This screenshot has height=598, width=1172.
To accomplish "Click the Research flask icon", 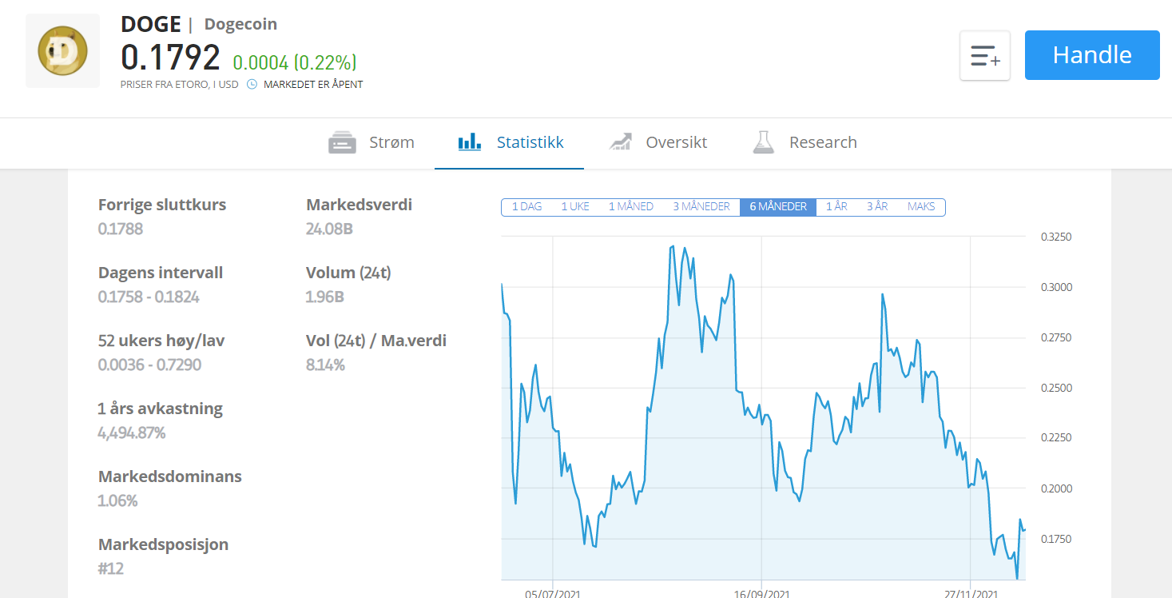I will tap(764, 142).
